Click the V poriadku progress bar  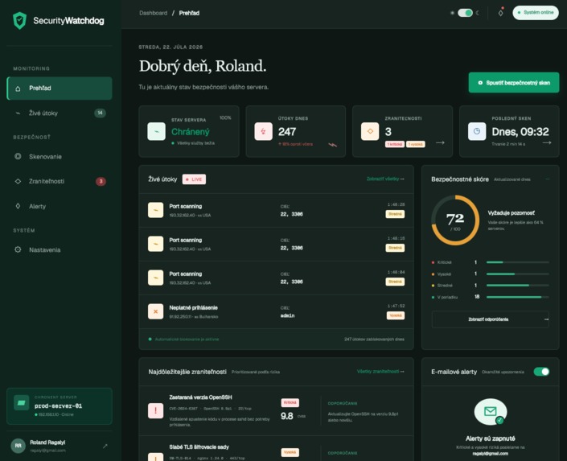pyautogui.click(x=517, y=297)
